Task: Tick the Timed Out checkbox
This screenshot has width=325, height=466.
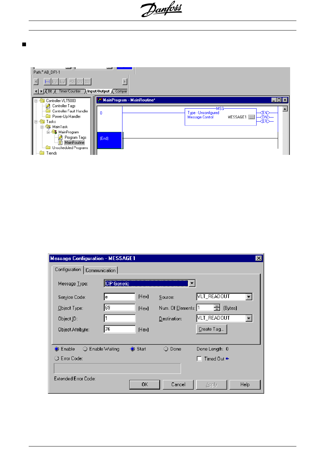Action: click(x=199, y=359)
